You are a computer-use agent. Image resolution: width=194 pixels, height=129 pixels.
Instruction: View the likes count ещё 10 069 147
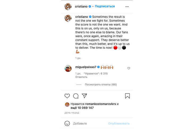pos(82,108)
